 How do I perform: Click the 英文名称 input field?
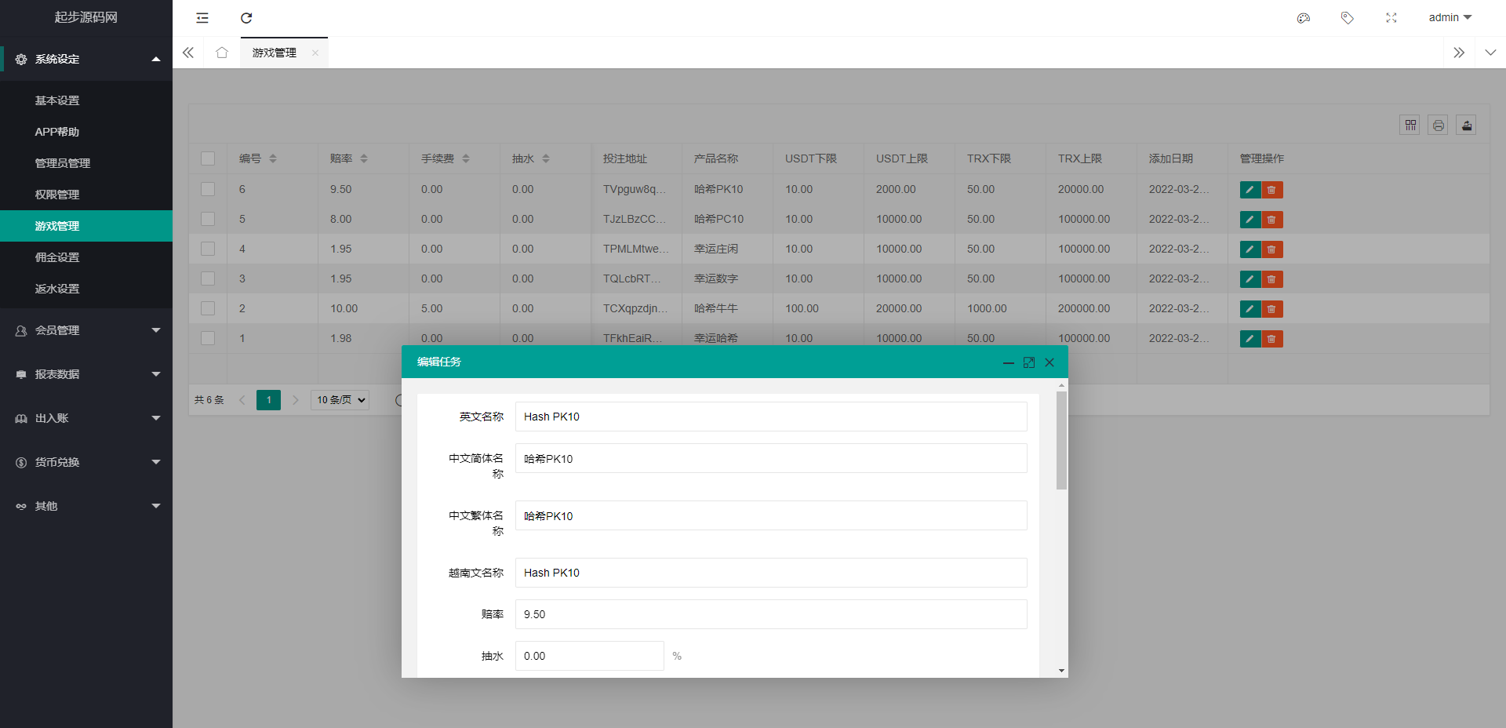click(770, 417)
